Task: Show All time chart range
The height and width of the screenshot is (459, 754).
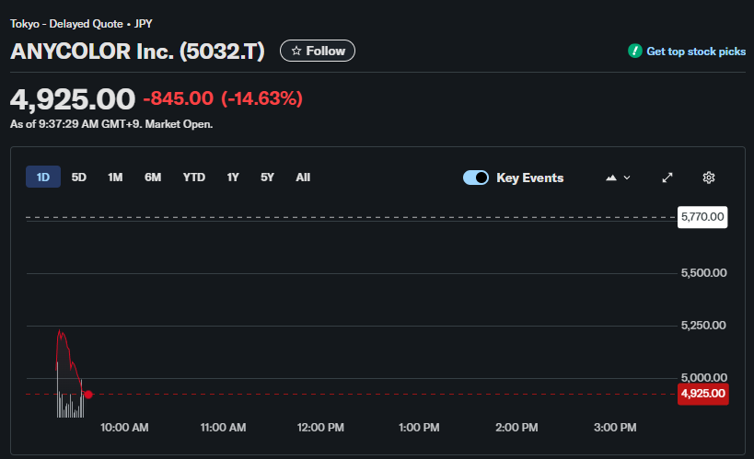Action: click(303, 178)
